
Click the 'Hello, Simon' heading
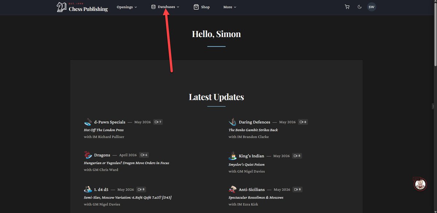tap(216, 34)
